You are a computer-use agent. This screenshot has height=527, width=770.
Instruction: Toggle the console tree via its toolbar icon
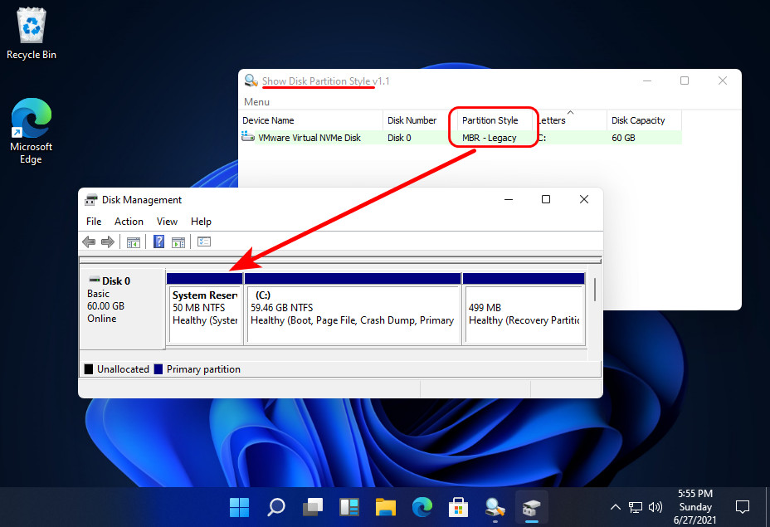click(x=134, y=242)
